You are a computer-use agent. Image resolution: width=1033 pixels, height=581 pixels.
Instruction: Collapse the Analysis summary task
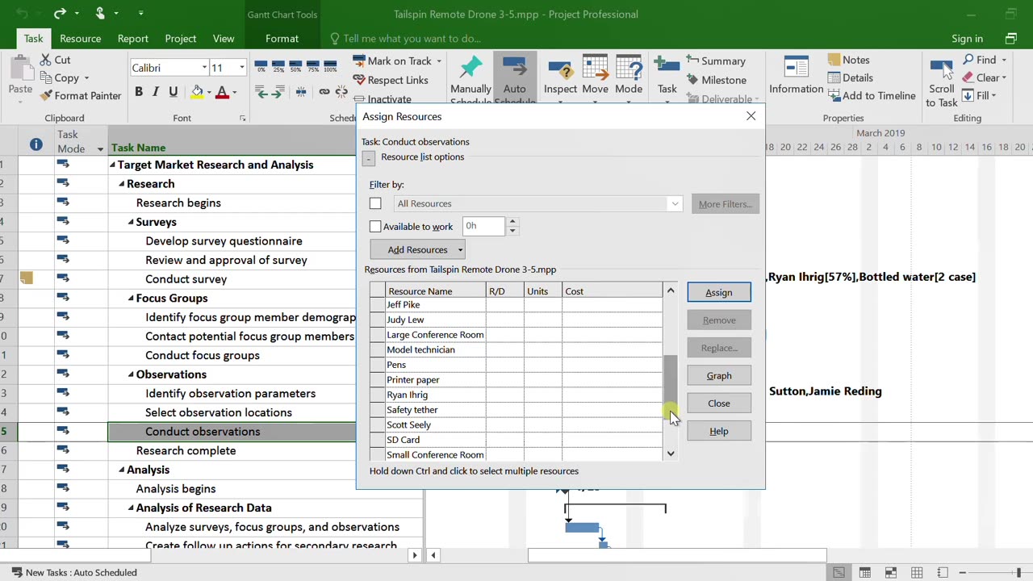(121, 470)
